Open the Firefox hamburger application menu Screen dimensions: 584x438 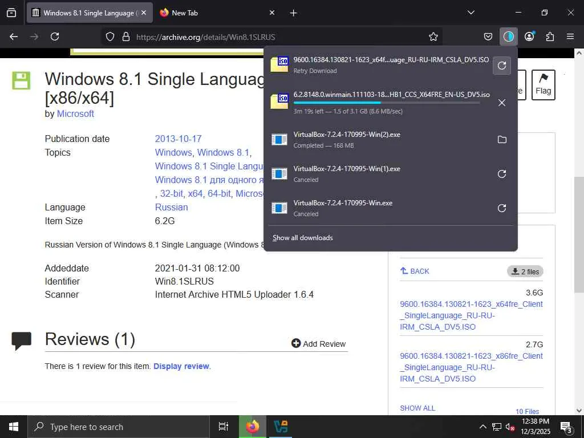[570, 36]
